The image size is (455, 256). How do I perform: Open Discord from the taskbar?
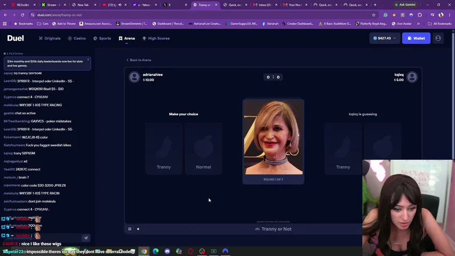point(167,251)
